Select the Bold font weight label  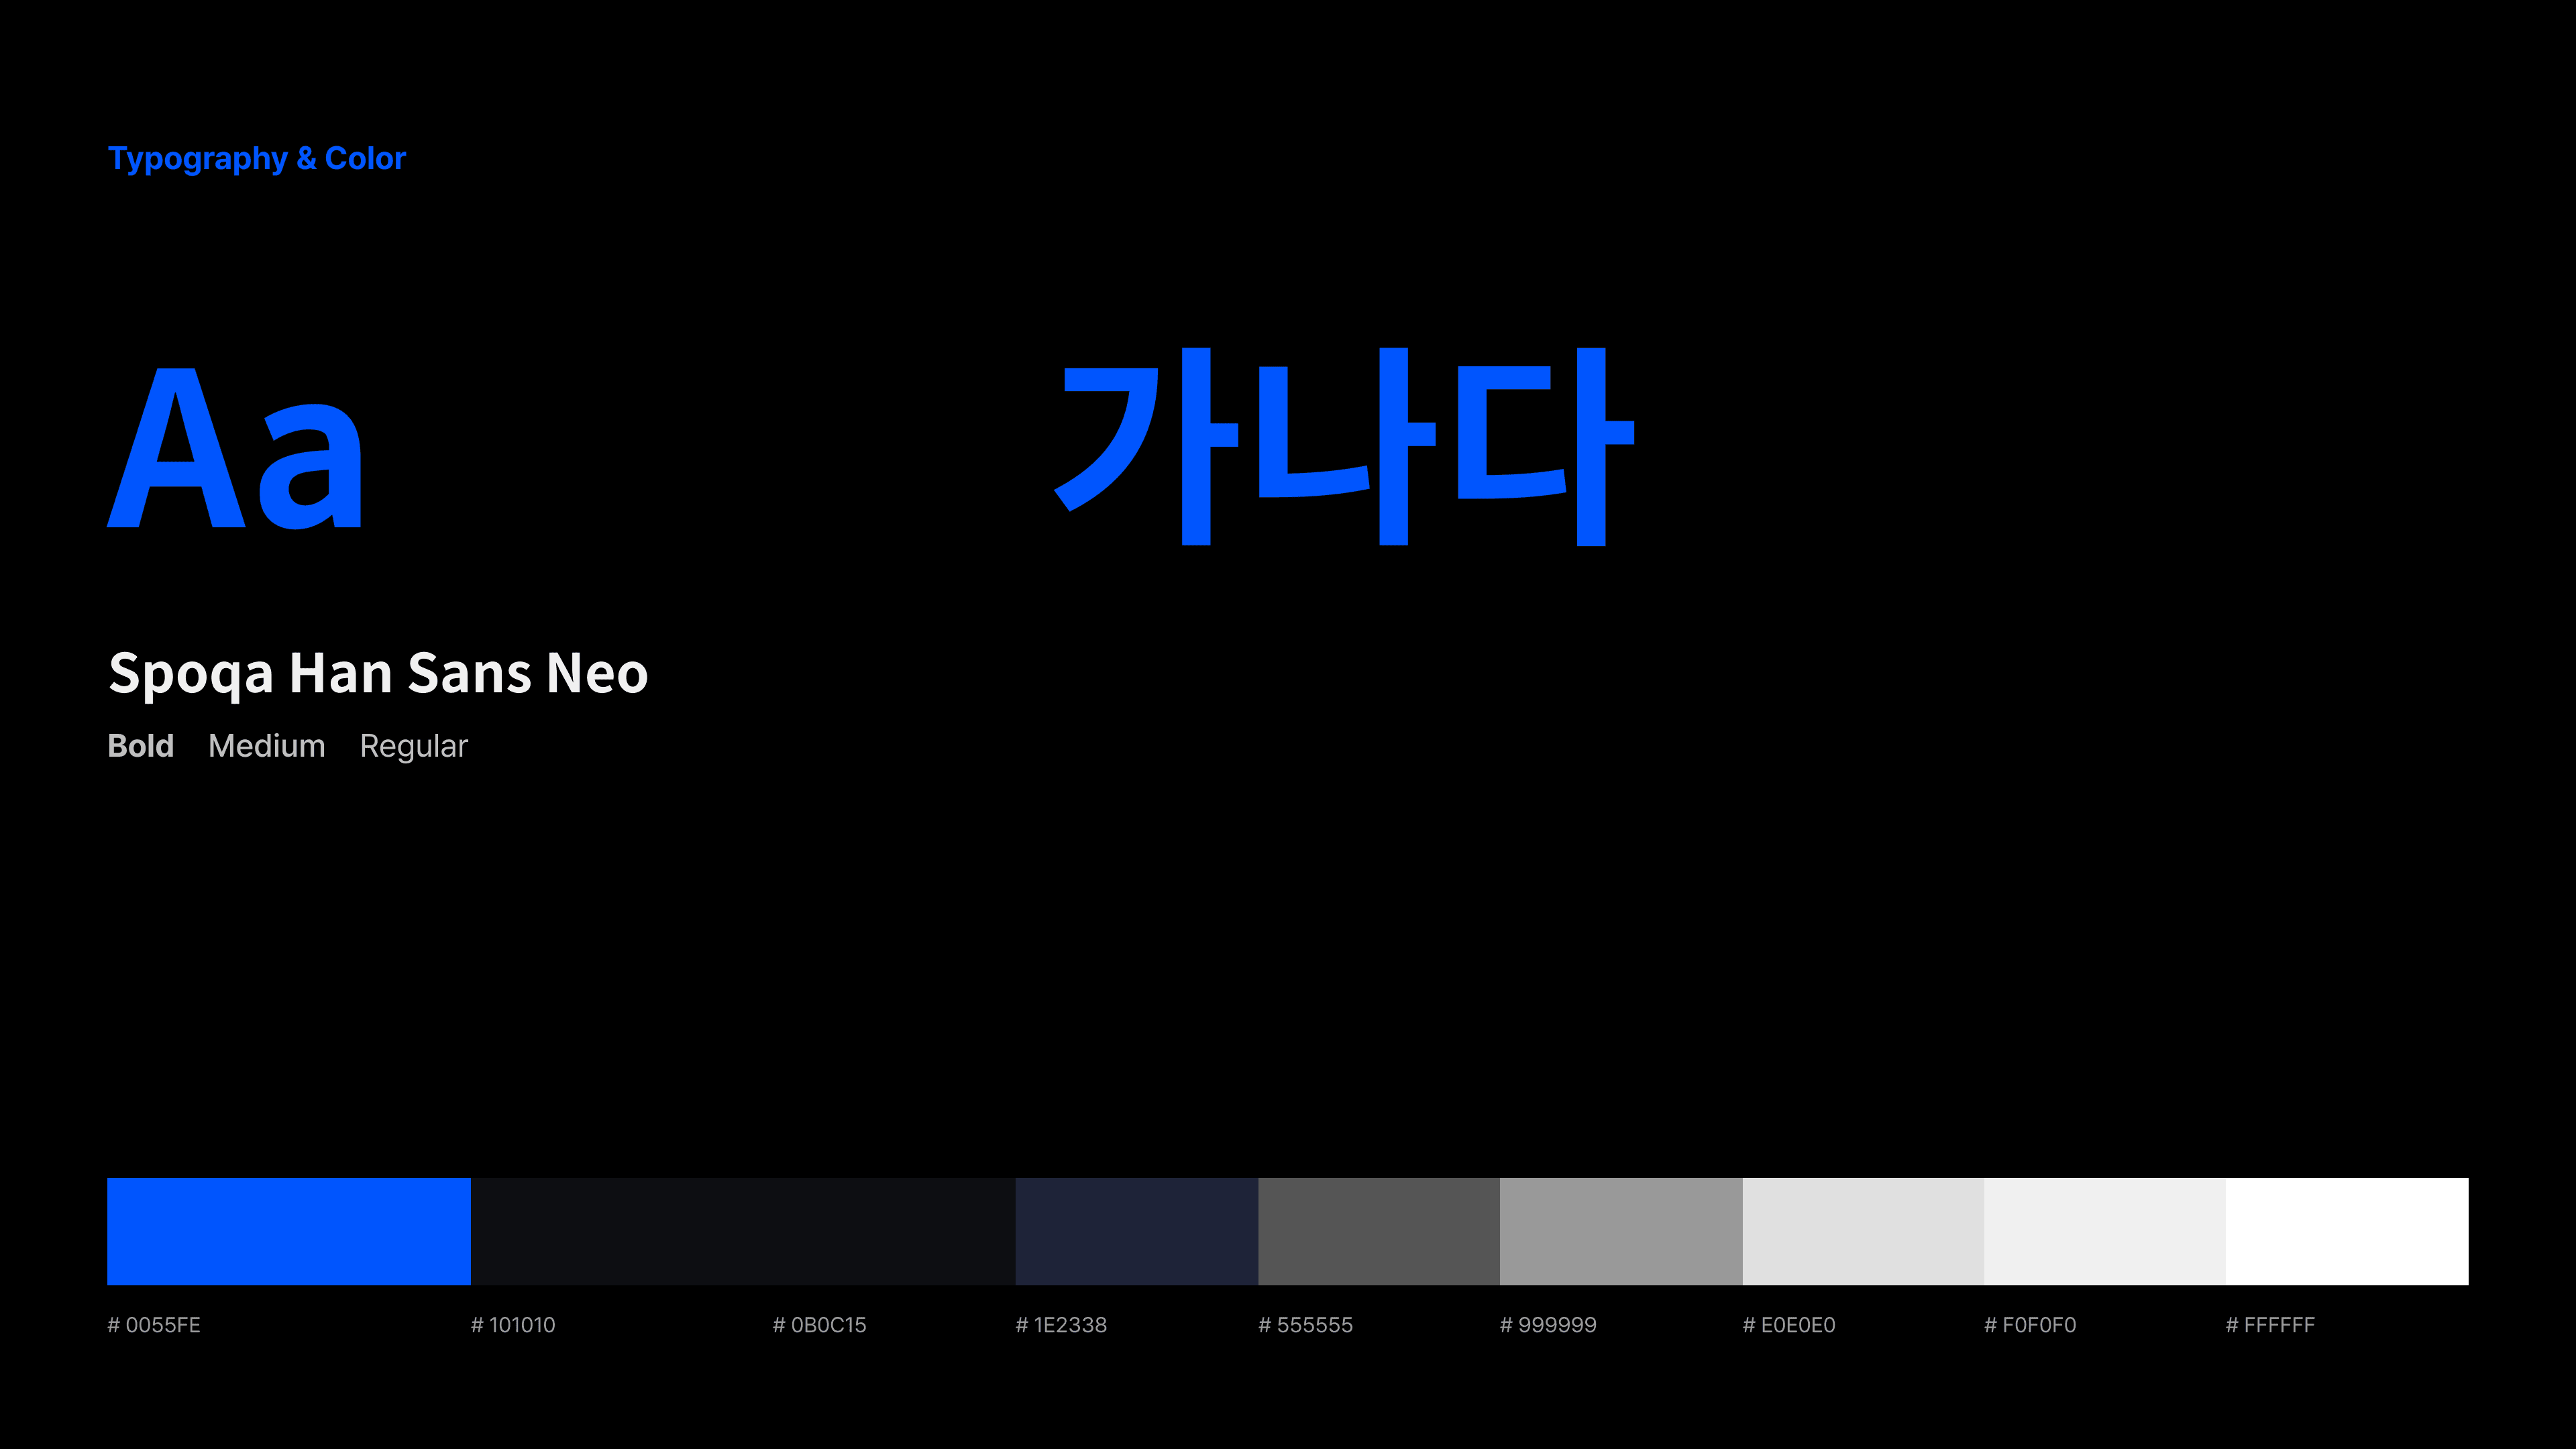(x=140, y=746)
